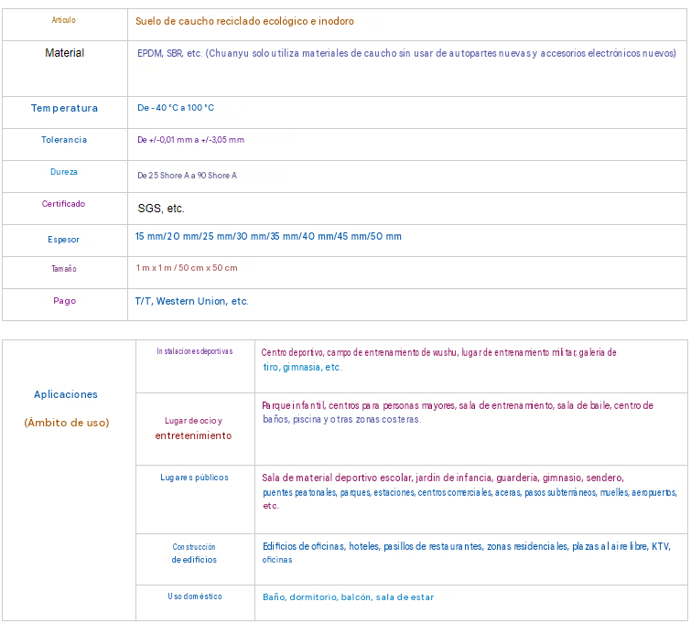
Task: Select 'T/T, Western Union, etc.' payment value
Action: 191,301
